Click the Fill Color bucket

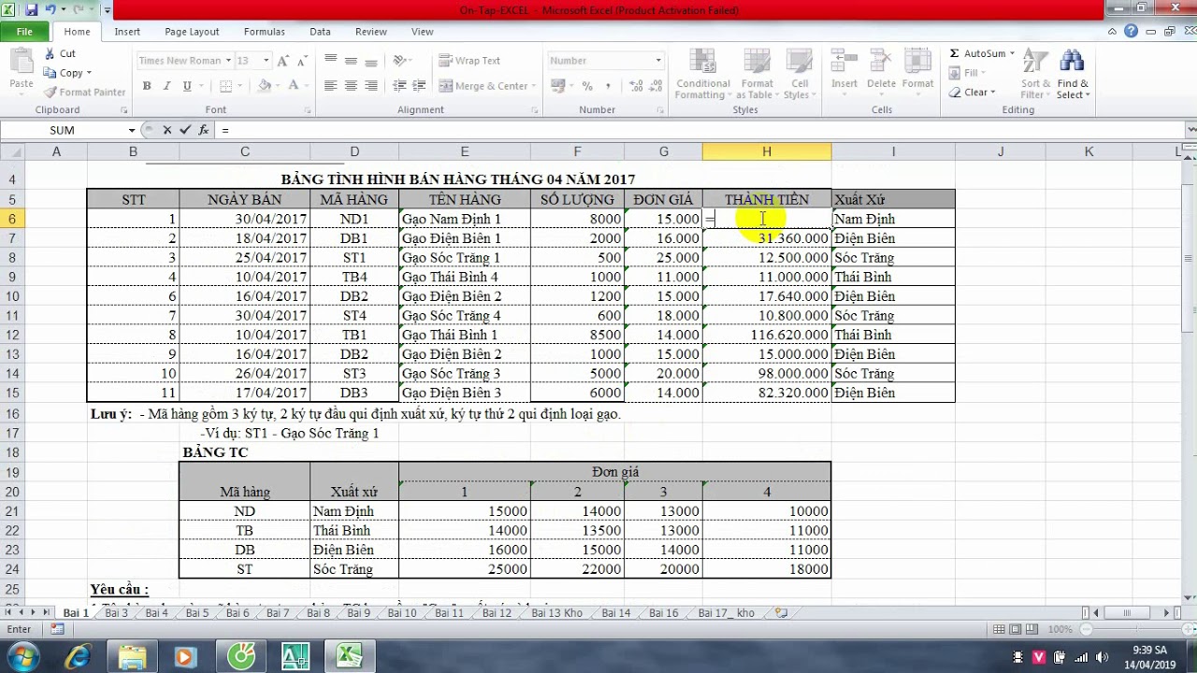[x=265, y=86]
